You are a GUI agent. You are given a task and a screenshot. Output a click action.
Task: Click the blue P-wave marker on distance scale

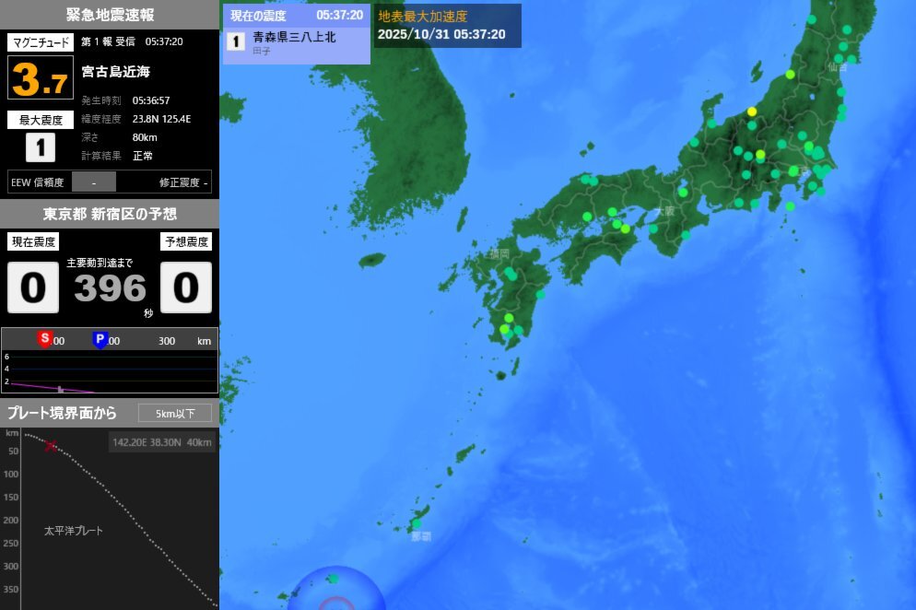[100, 340]
